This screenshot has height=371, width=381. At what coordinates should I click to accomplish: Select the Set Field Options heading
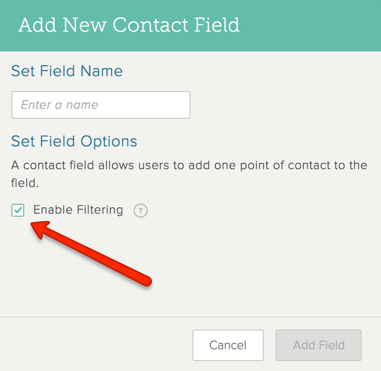[74, 141]
